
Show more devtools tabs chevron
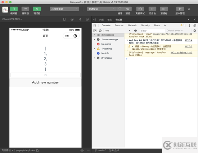[x=165, y=25]
